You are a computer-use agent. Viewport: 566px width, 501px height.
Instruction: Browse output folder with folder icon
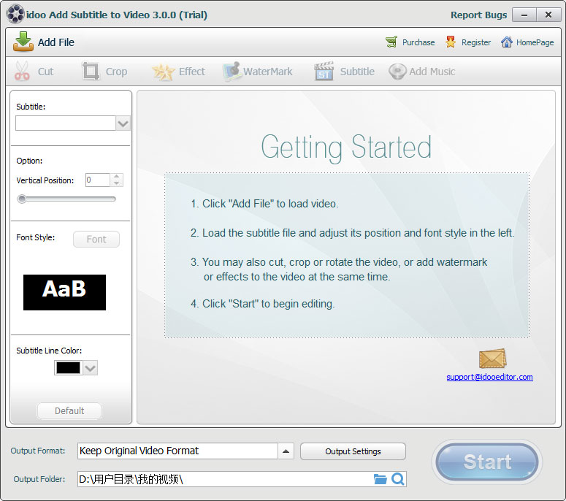(x=380, y=479)
